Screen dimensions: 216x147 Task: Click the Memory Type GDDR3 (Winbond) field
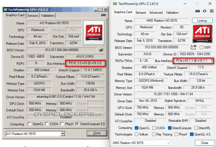pyautogui.click(x=151, y=81)
